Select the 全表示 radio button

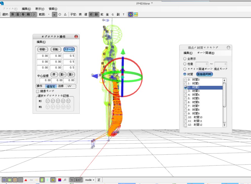pyautogui.click(x=185, y=59)
